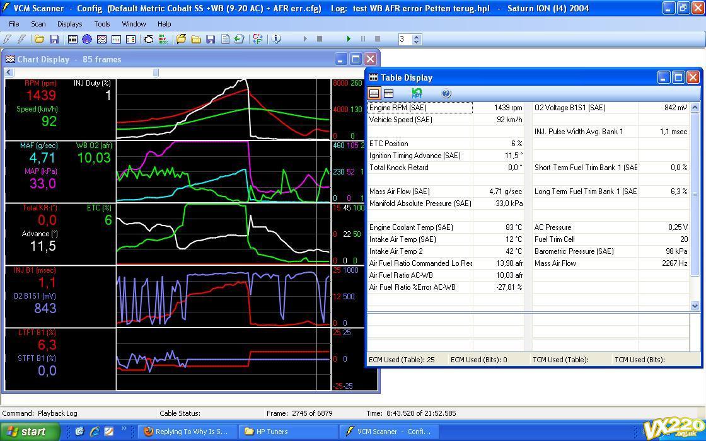Click the Table Display scrollbar up arrow
This screenshot has height=441, width=706.
coord(695,107)
